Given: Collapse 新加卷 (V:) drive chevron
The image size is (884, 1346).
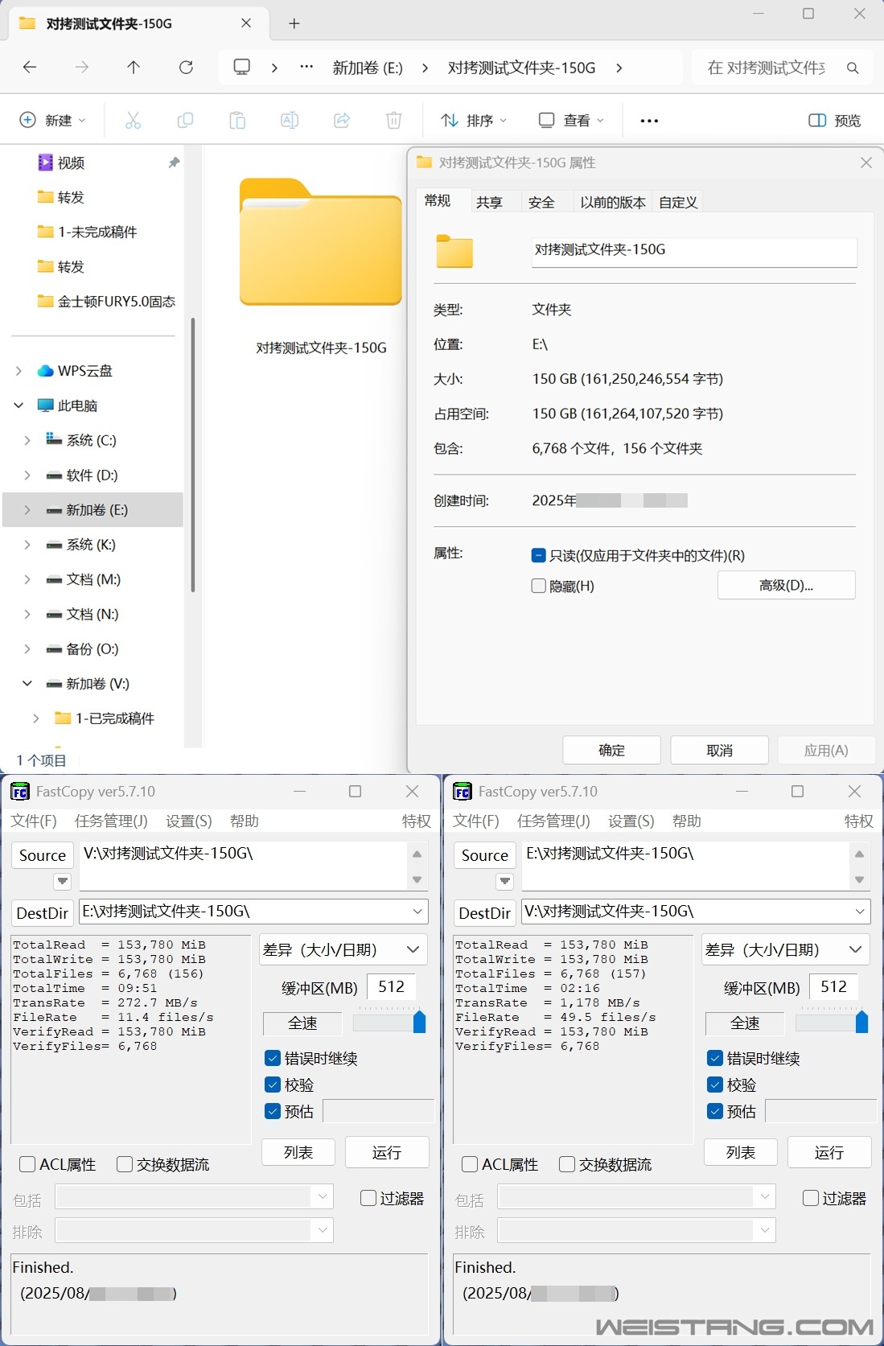Looking at the screenshot, I should [27, 684].
